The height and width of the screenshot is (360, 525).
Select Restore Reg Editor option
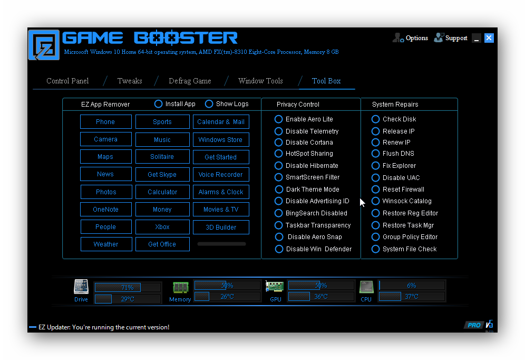376,213
